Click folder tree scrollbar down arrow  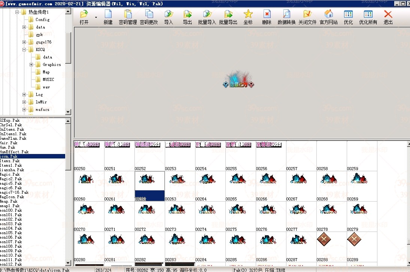tap(68, 112)
